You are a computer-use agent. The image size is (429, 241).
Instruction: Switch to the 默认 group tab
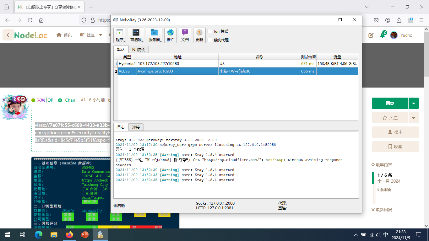[x=121, y=50]
